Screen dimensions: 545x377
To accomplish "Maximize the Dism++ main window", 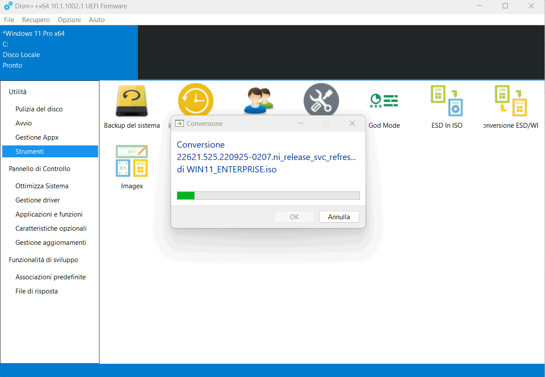I will coord(505,6).
